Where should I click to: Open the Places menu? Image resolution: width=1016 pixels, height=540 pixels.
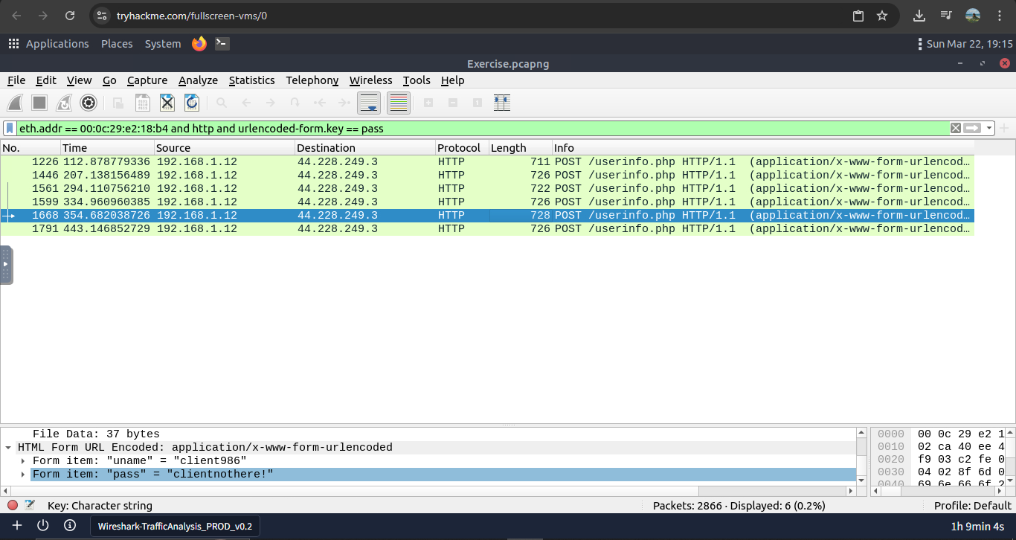[x=117, y=44]
